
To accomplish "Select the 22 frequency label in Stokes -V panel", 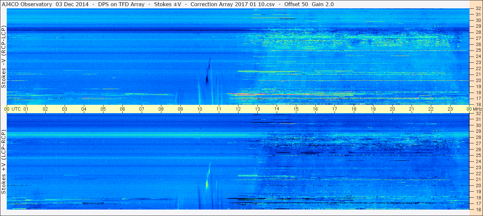I will click(478, 68).
